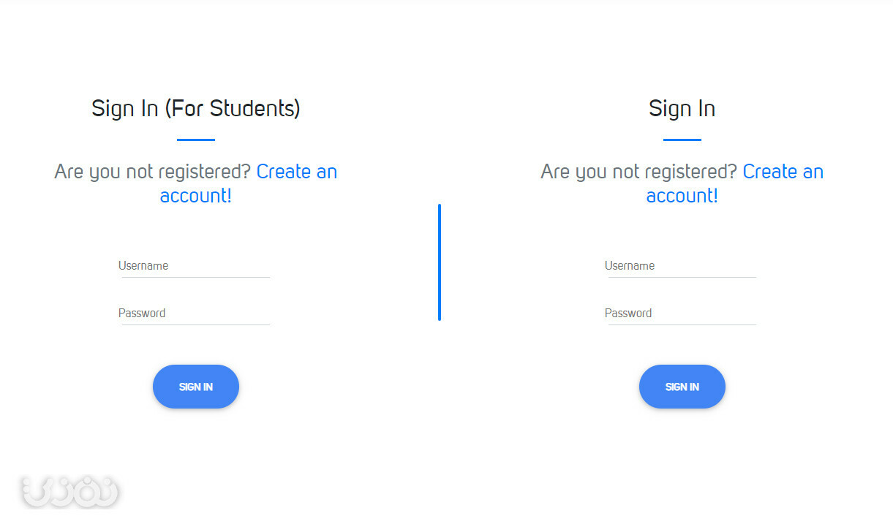This screenshot has height=524, width=893.
Task: Click SIGN IN button under students form
Action: (196, 387)
